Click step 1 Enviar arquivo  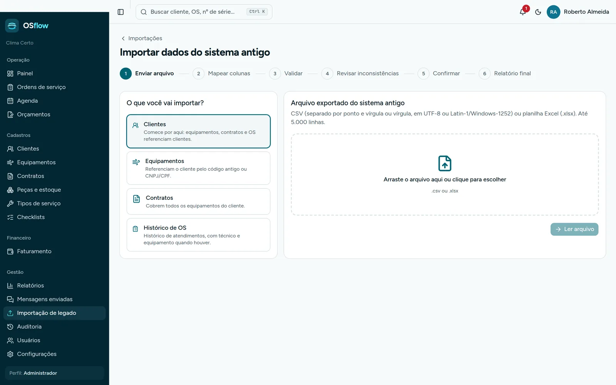pyautogui.click(x=147, y=74)
